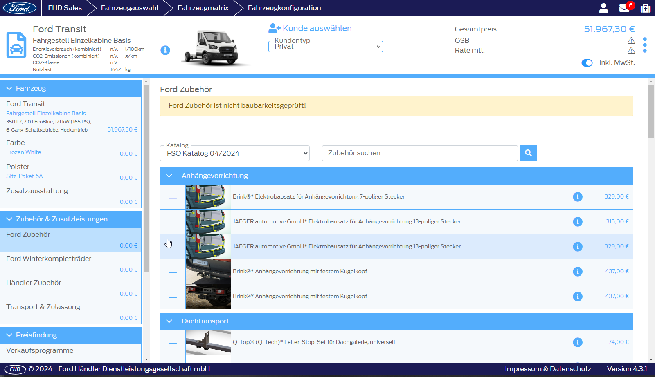Open the Polster Sitz-Paket 6A entry
Viewport: 655px width, 377px height.
[71, 172]
